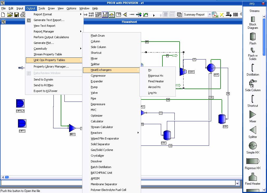Click the PFD palette scrollbar thumb
Screen dimensions: 267x193
click(264, 37)
